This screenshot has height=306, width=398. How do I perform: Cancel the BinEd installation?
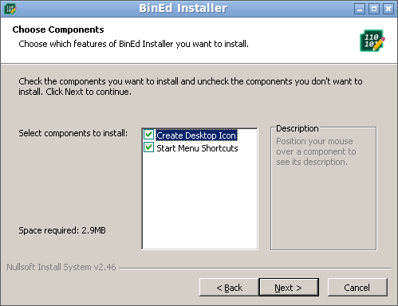pyautogui.click(x=357, y=287)
